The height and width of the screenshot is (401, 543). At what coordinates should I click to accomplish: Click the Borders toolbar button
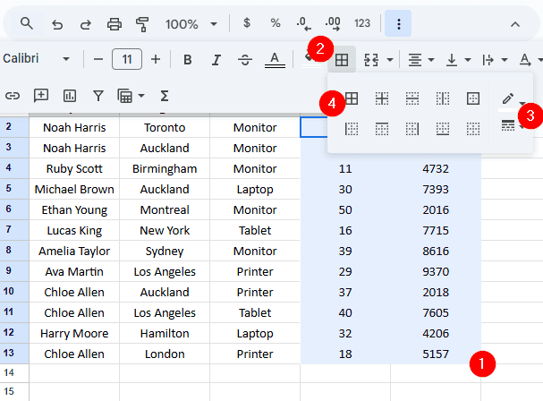342,60
